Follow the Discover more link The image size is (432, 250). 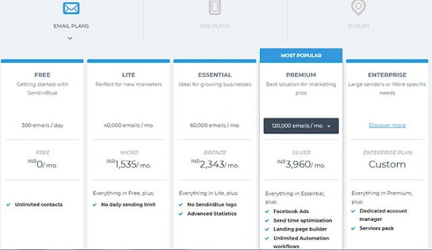387,125
